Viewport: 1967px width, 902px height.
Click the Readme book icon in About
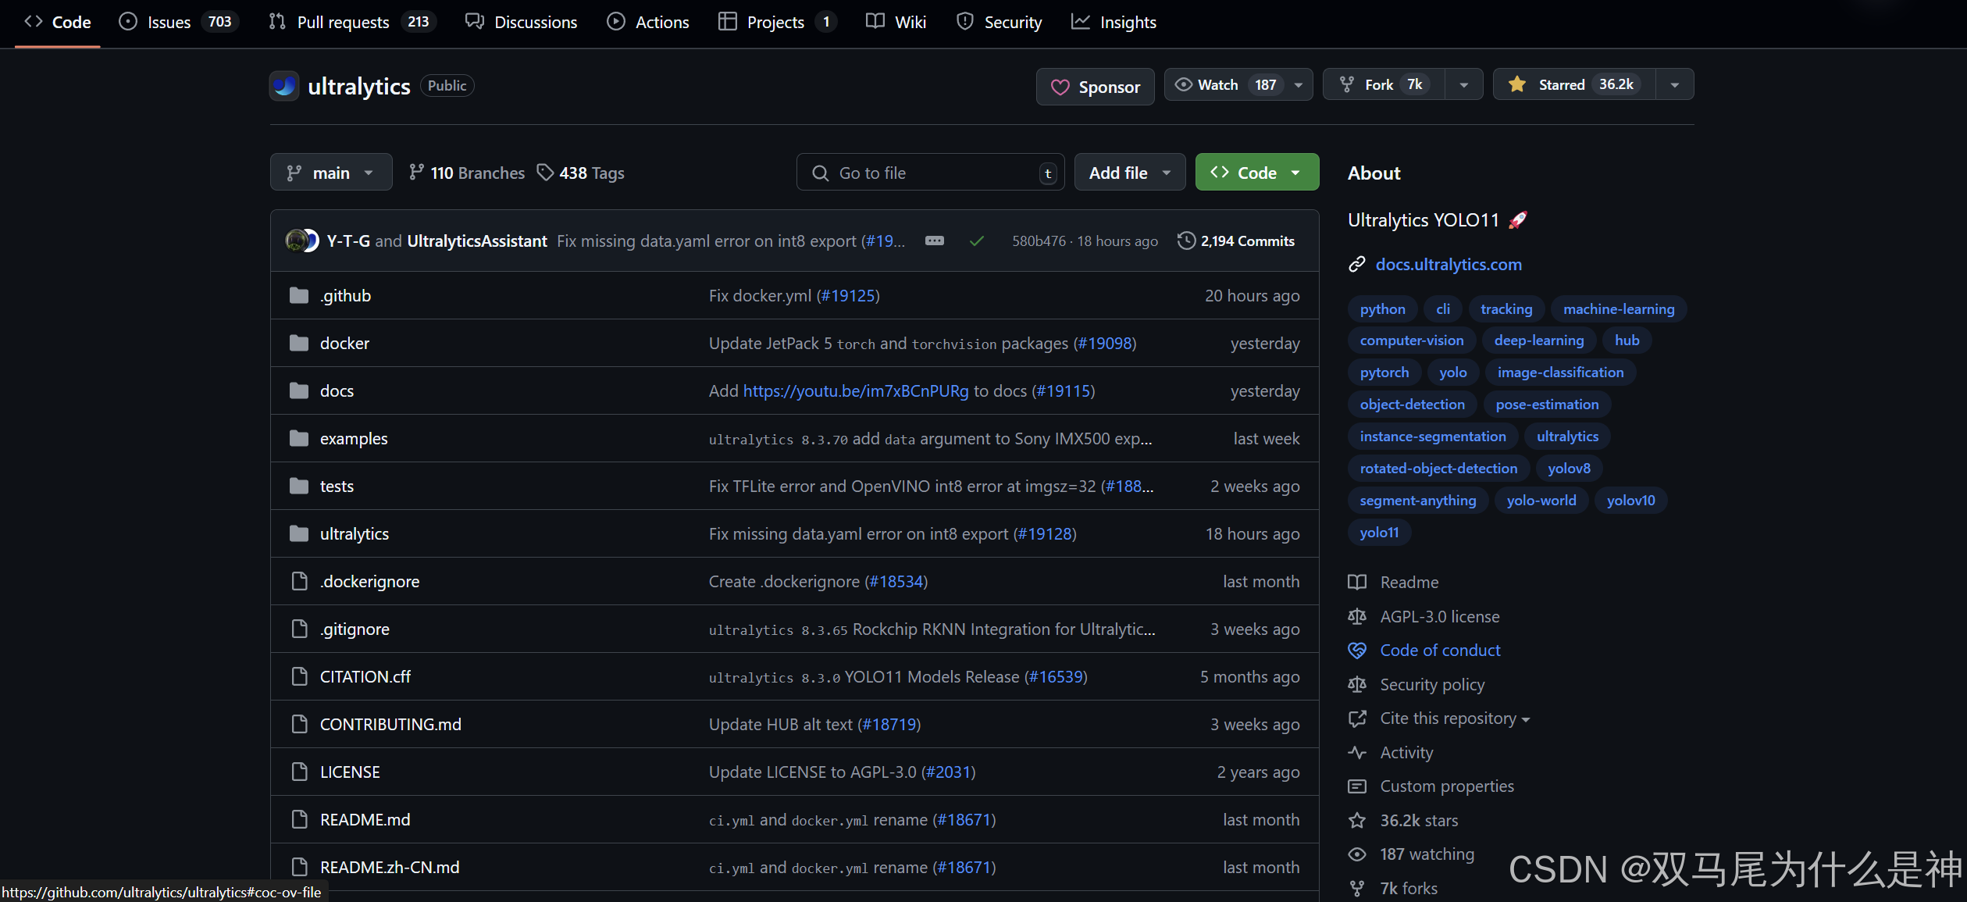pyautogui.click(x=1357, y=582)
